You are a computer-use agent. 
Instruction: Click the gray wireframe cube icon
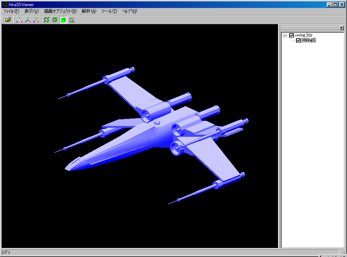pyautogui.click(x=72, y=20)
